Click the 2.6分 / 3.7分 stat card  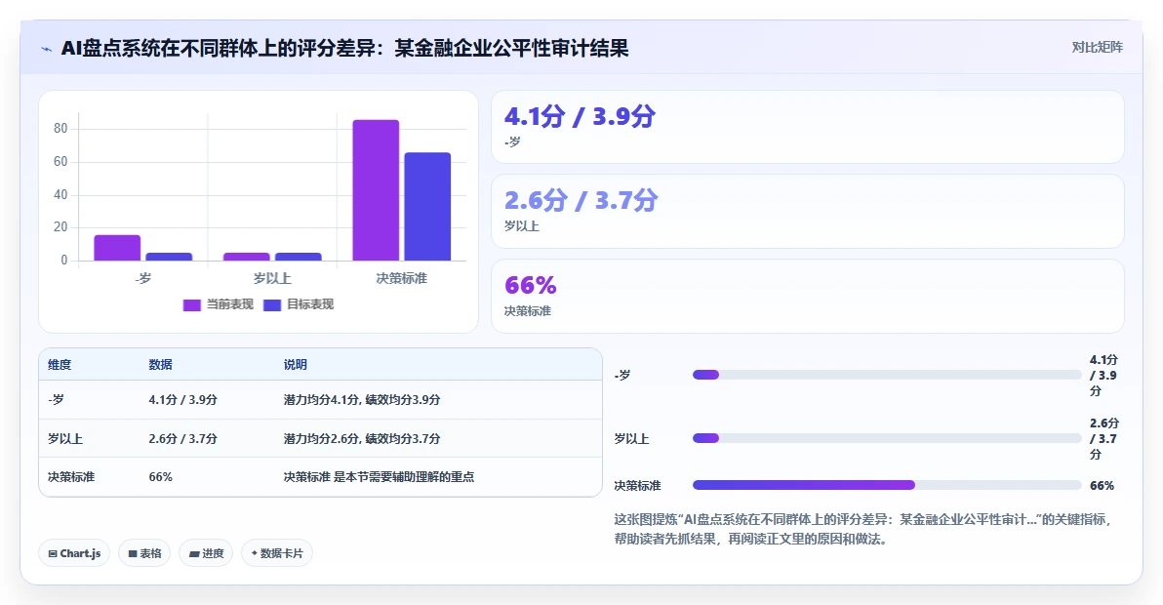[808, 212]
